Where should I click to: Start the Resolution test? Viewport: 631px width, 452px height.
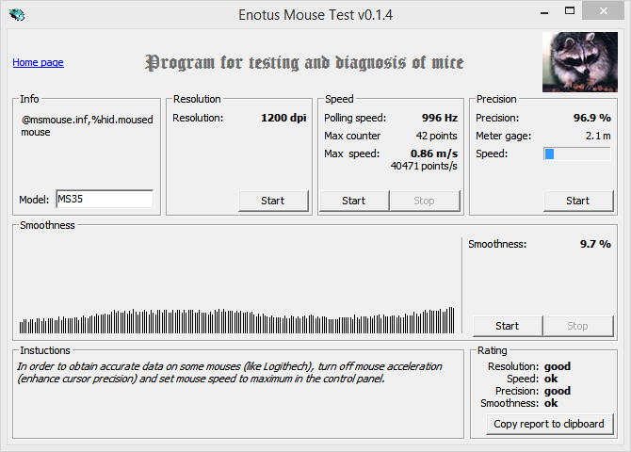coord(273,201)
